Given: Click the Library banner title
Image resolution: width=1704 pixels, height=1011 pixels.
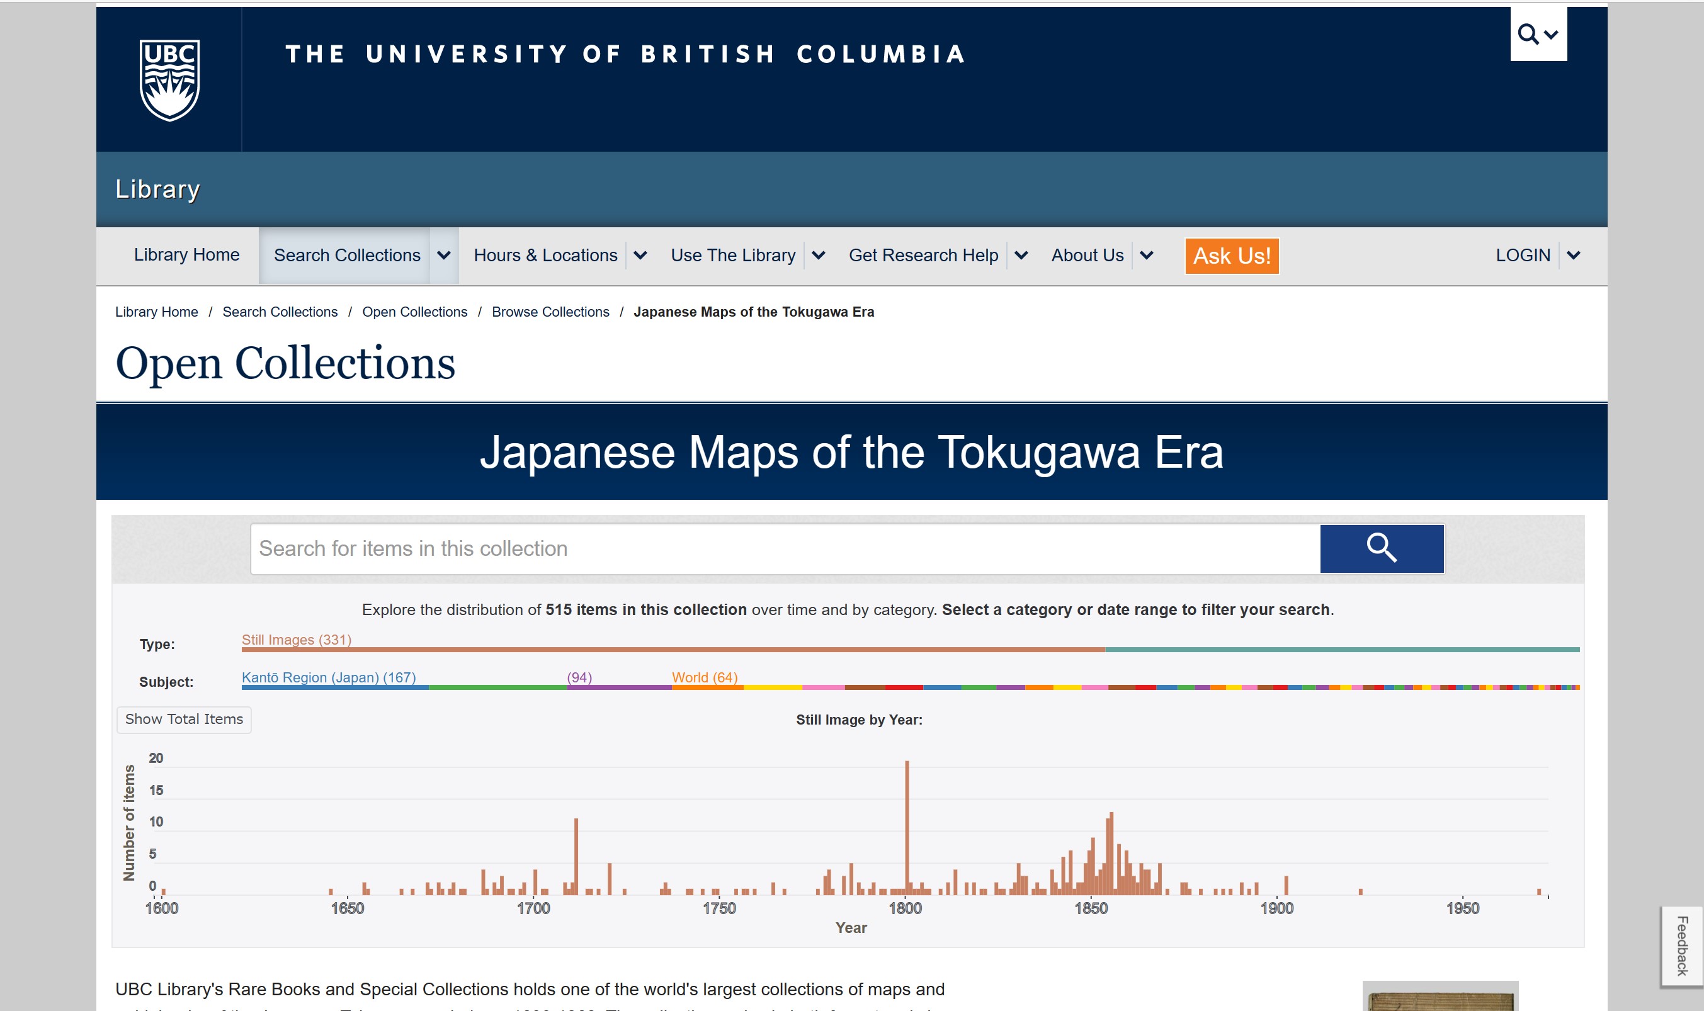Looking at the screenshot, I should [157, 189].
